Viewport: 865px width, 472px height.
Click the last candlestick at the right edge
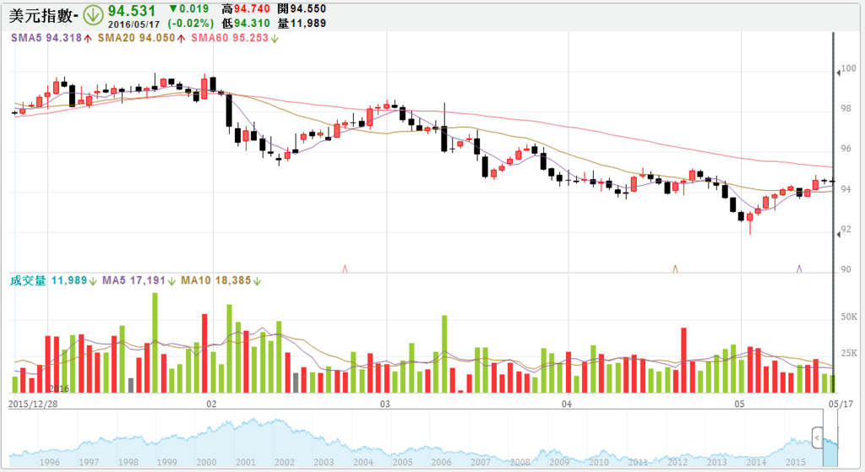832,181
